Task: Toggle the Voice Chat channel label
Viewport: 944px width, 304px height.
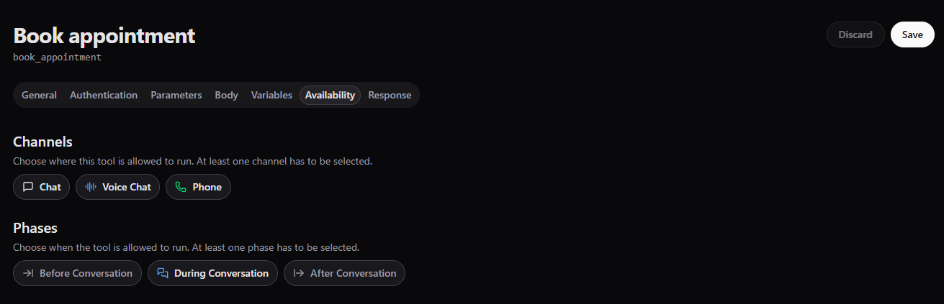Action: (x=127, y=187)
